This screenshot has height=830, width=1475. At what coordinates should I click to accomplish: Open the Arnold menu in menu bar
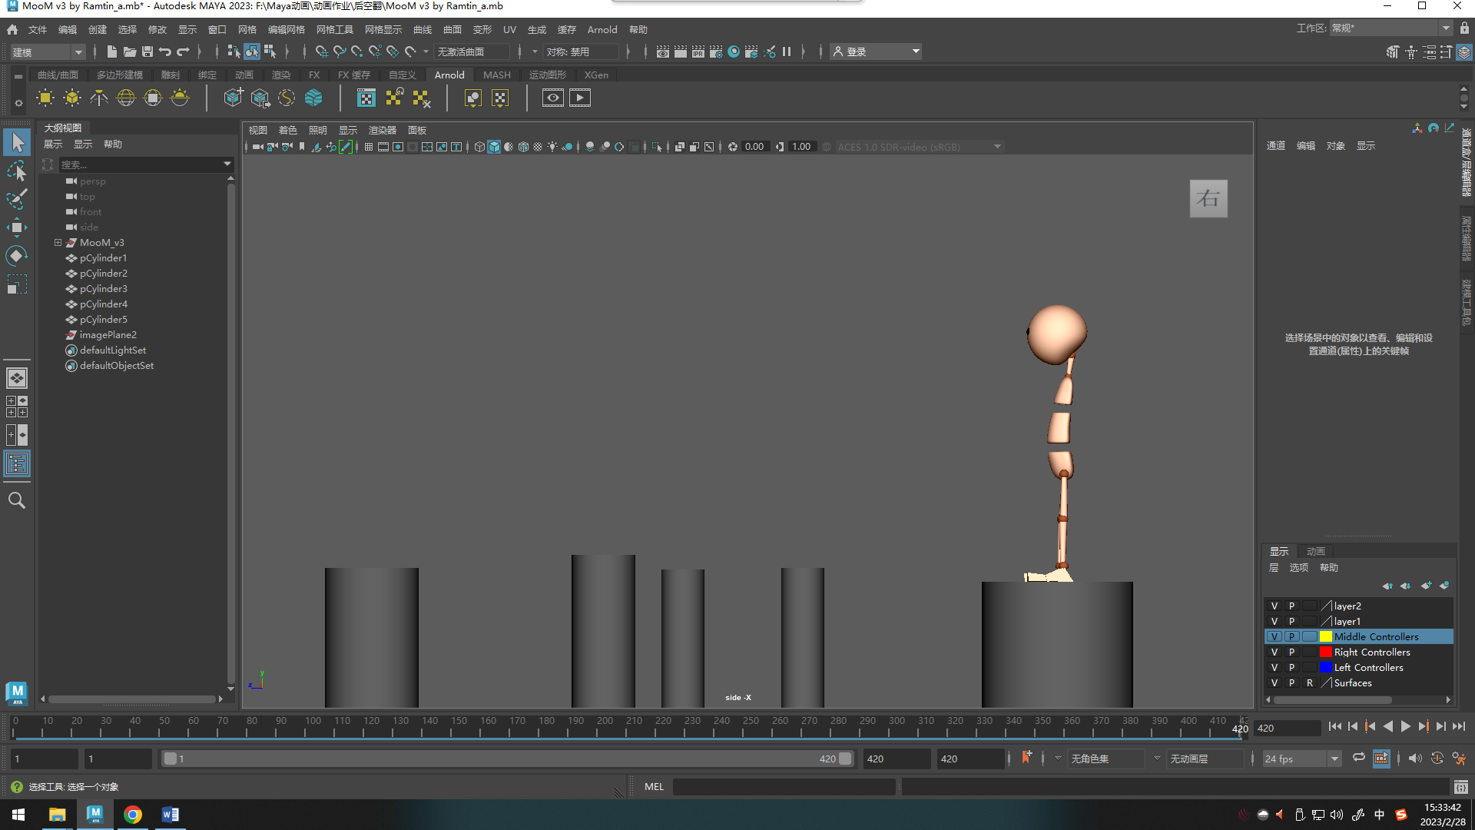point(602,29)
